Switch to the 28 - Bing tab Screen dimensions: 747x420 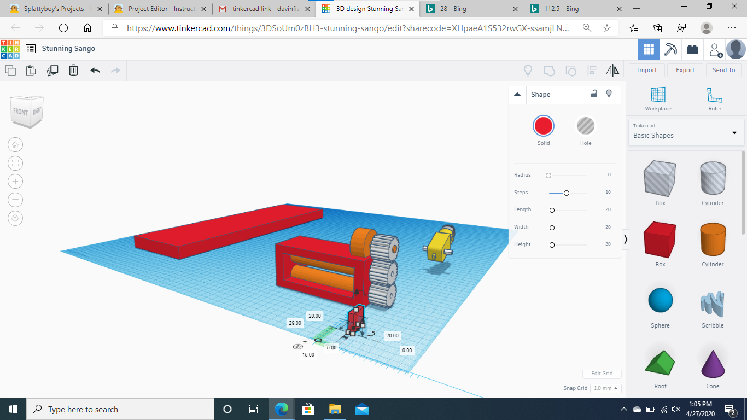[x=472, y=9]
